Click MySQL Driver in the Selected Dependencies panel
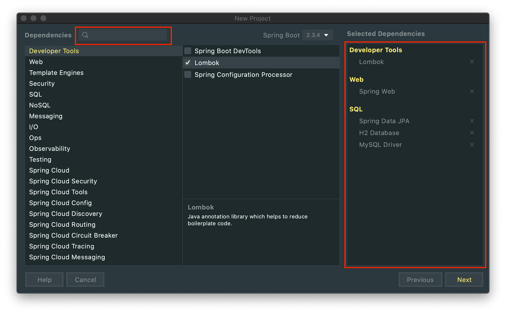 (x=381, y=145)
